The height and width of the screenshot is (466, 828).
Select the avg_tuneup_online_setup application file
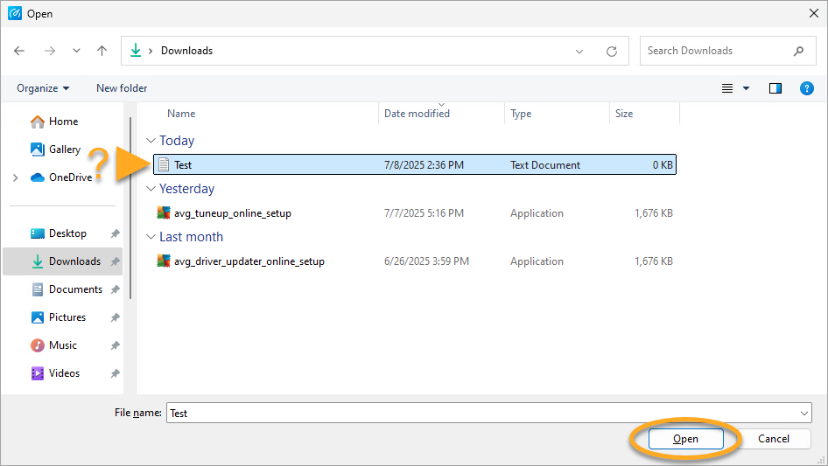point(232,213)
